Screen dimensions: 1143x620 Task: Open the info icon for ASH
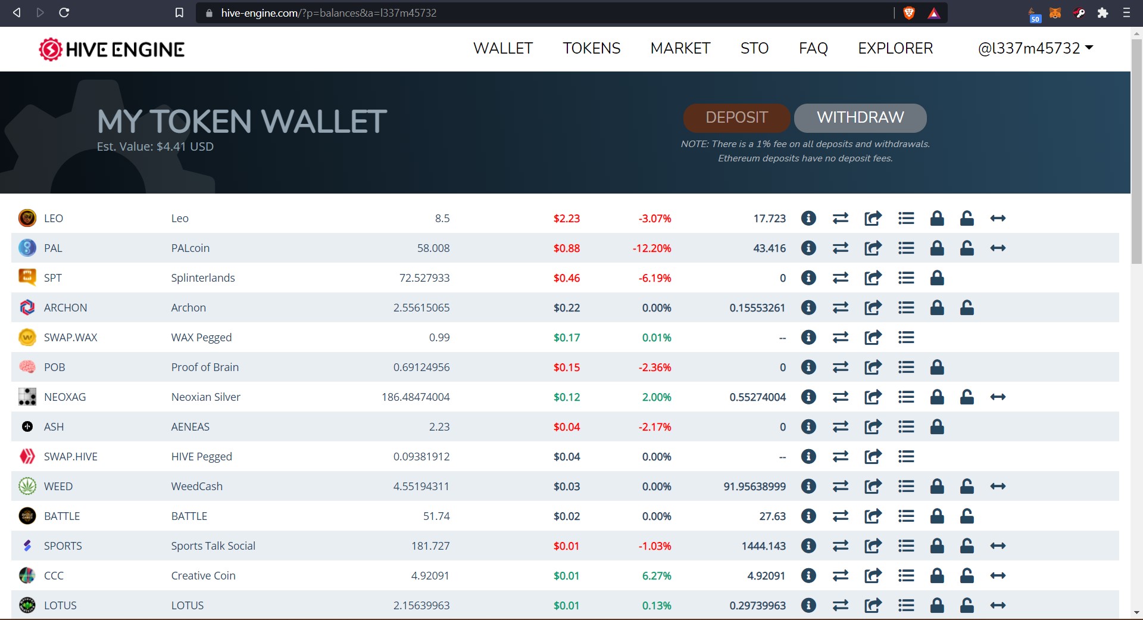click(808, 426)
